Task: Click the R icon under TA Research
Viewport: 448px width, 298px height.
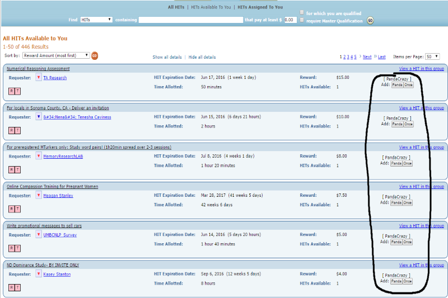Action: pos(11,91)
